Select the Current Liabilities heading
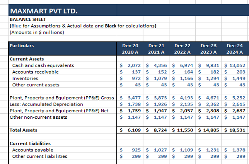The image size is (249, 164). [x=30, y=143]
